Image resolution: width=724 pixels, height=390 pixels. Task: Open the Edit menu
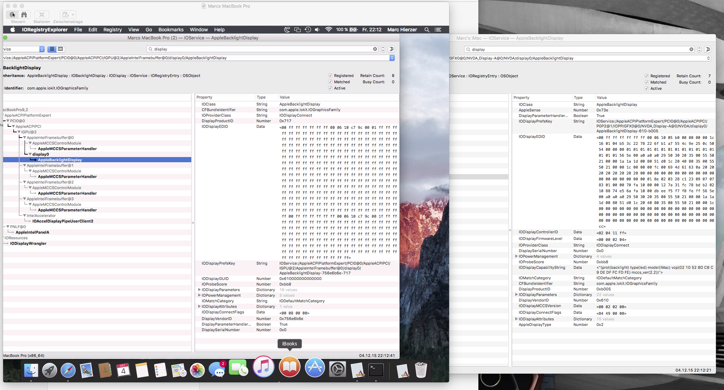click(93, 30)
